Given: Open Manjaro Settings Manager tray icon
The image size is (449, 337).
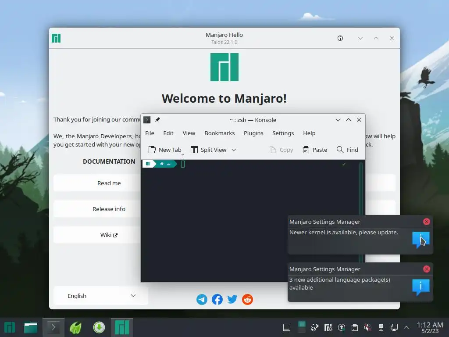Looking at the screenshot, I should (x=328, y=327).
